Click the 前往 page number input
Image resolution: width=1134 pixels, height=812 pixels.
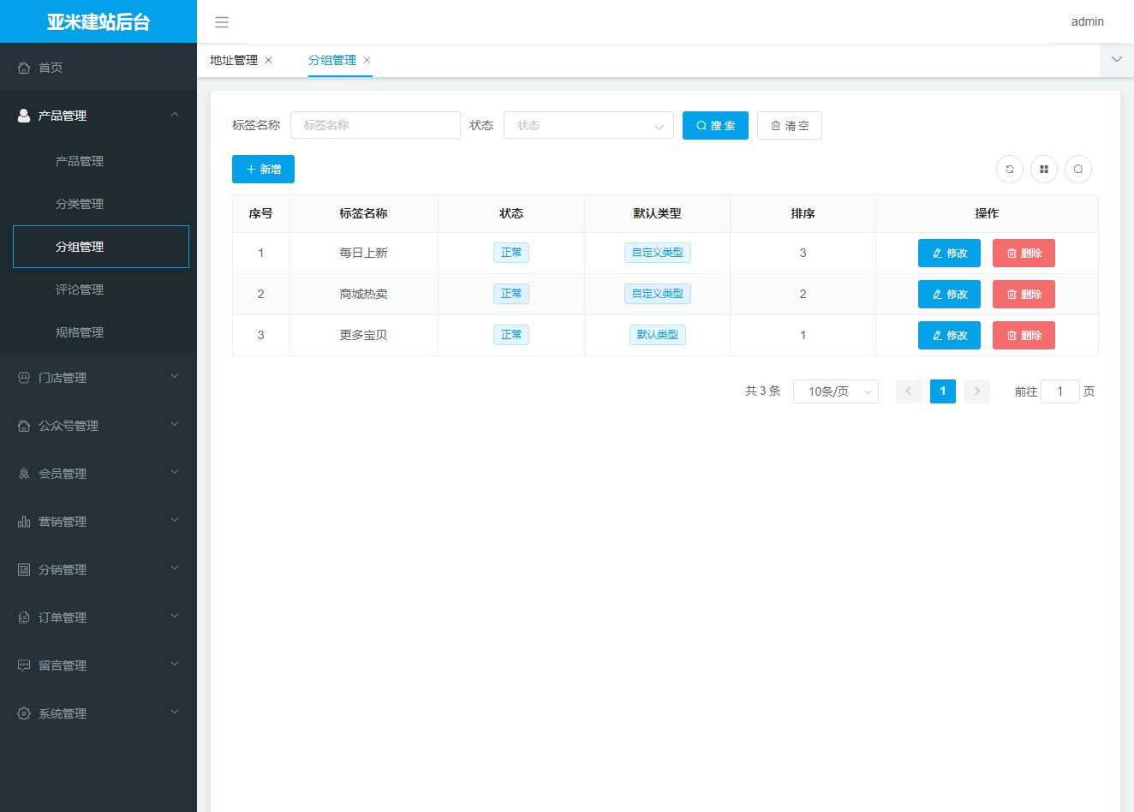coord(1059,391)
